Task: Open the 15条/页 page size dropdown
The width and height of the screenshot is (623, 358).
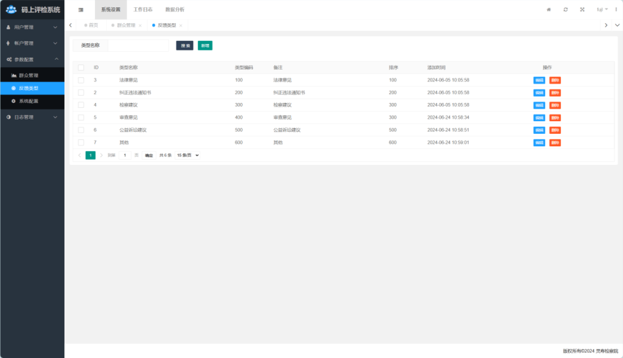Action: point(187,155)
